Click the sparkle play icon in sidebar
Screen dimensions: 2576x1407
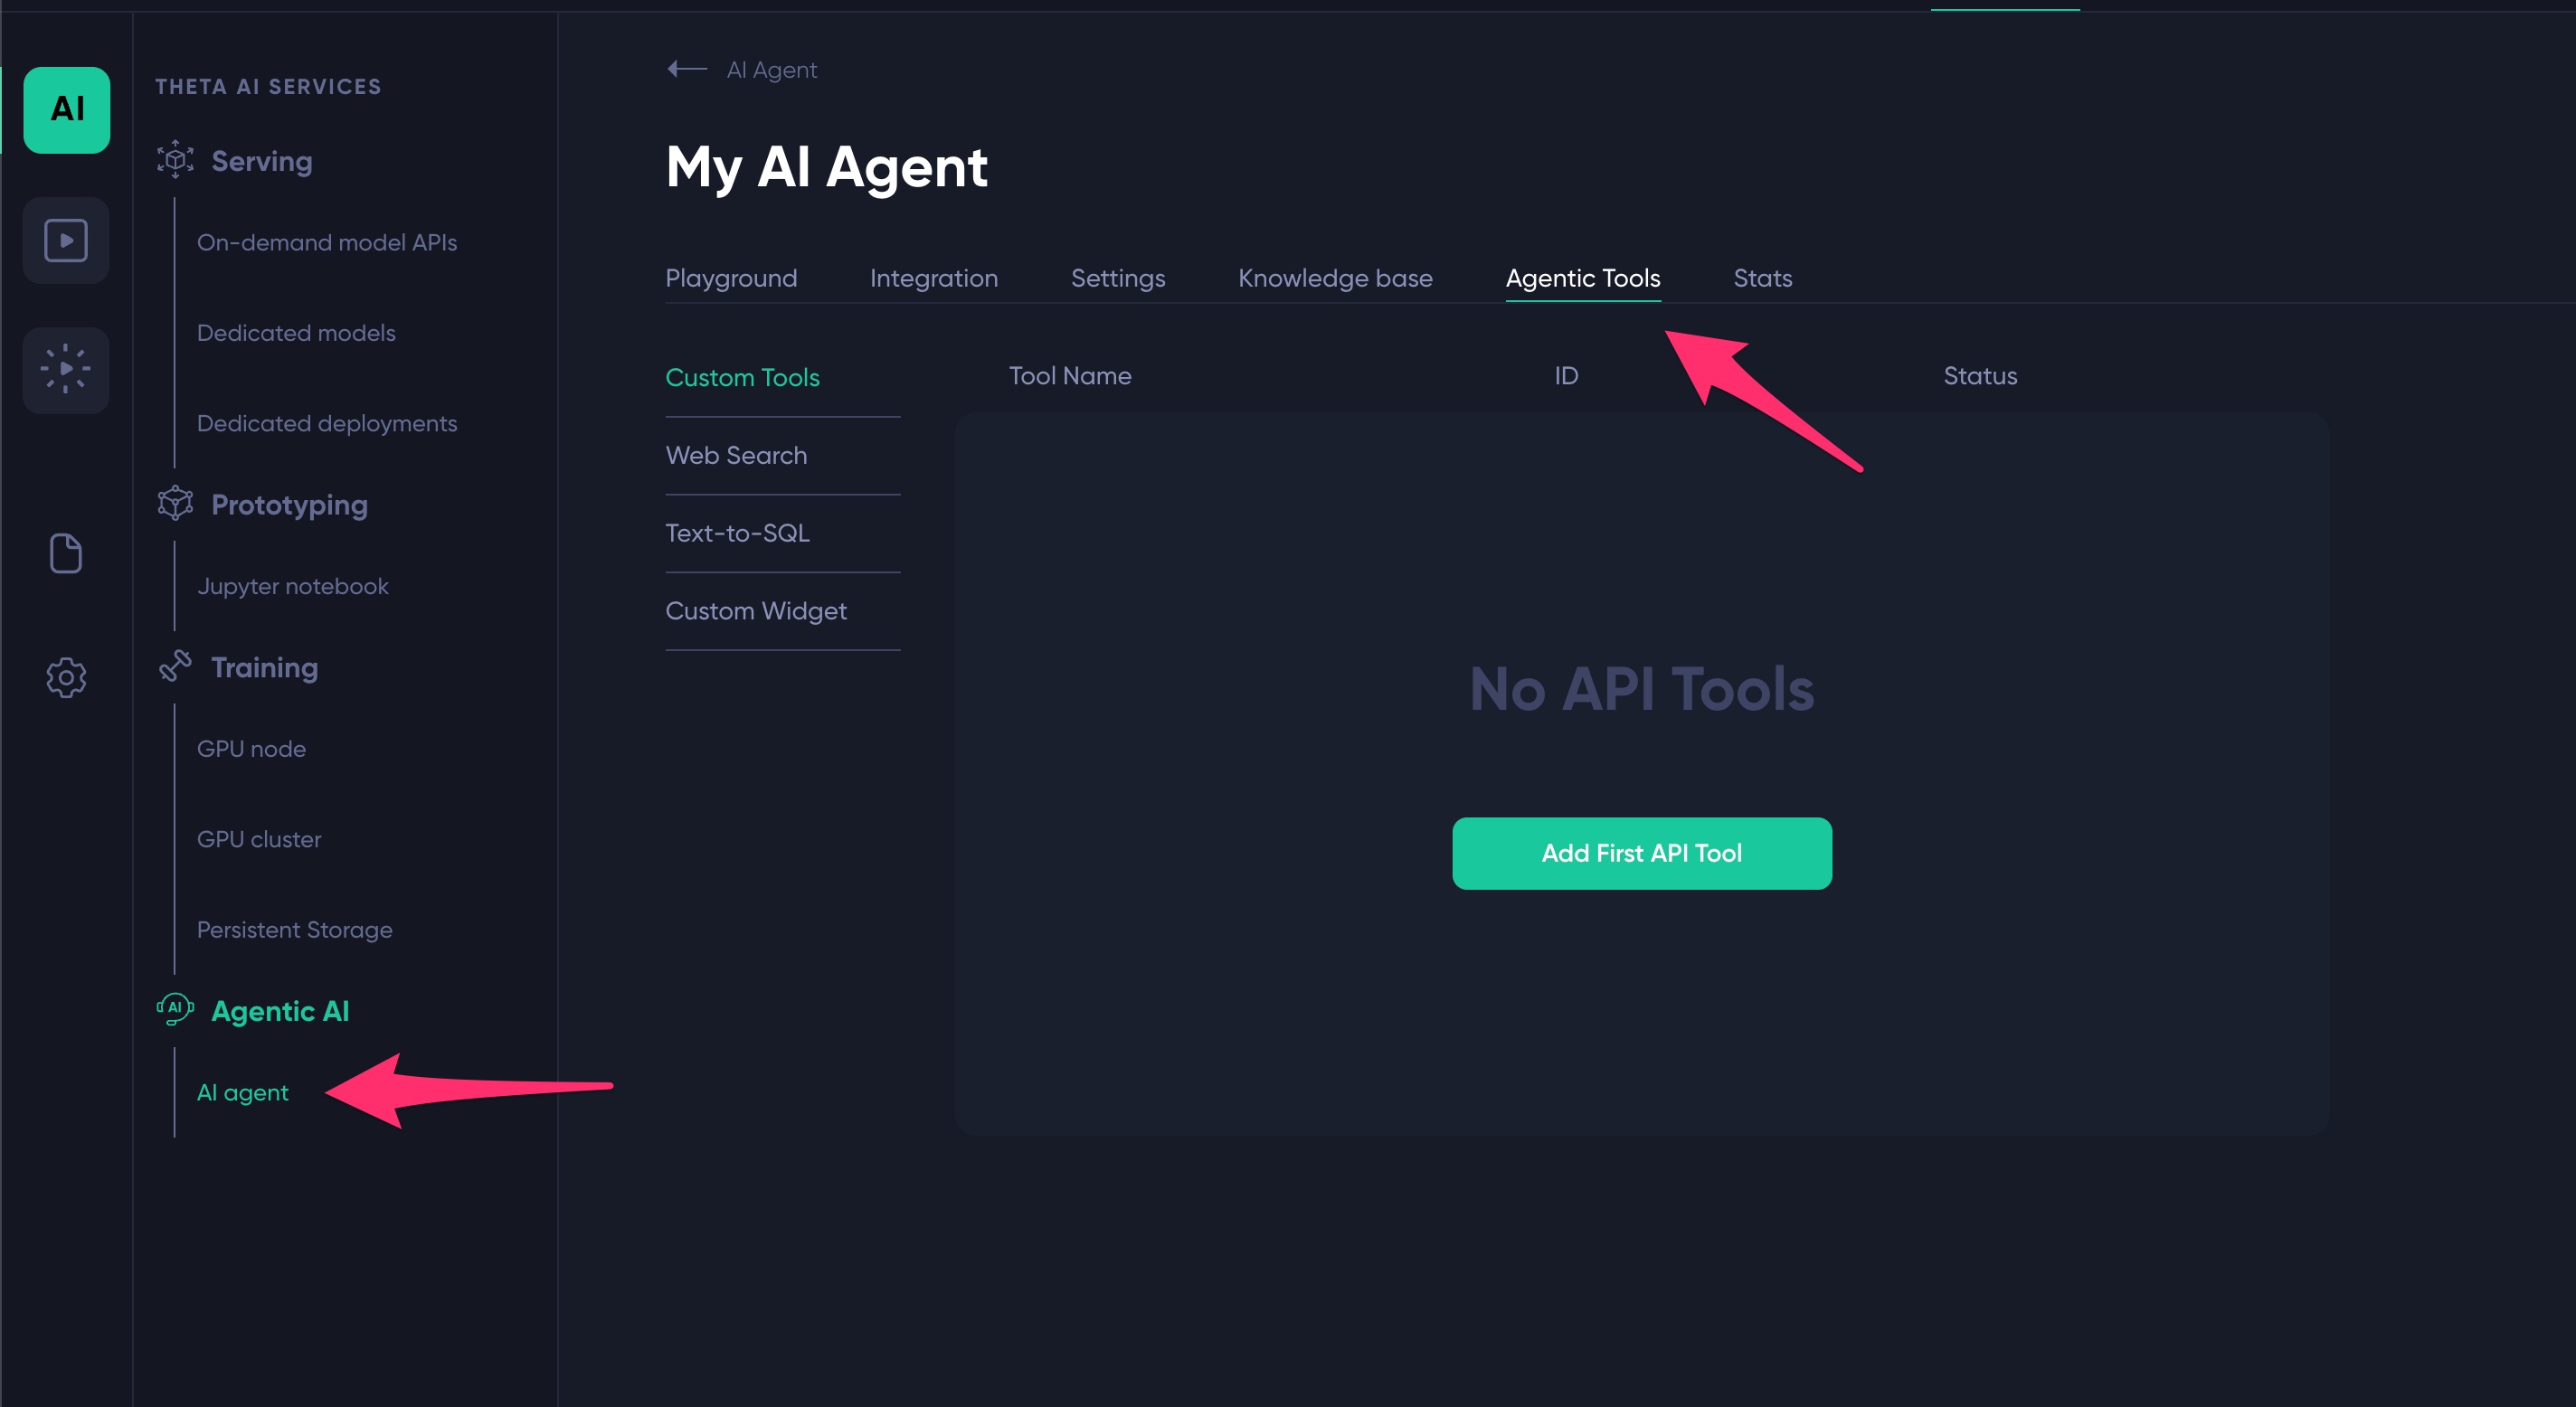tap(66, 369)
